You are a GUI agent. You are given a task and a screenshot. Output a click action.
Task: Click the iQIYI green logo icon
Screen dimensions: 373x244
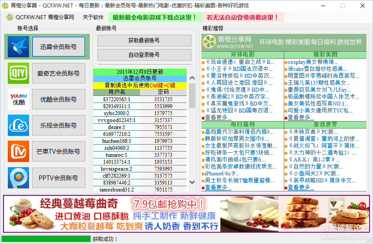coord(18,73)
